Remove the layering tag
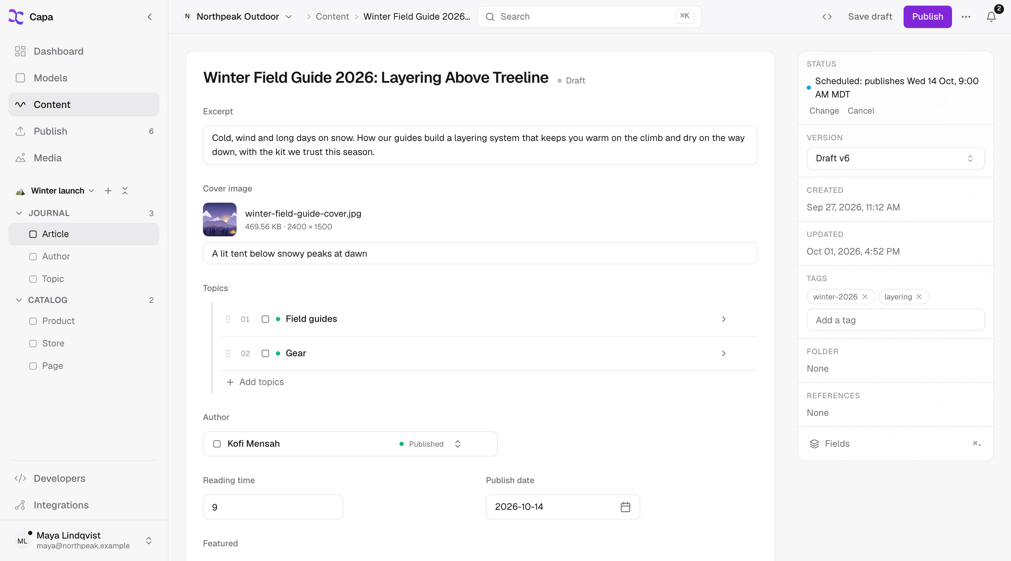The height and width of the screenshot is (561, 1011). 919,297
